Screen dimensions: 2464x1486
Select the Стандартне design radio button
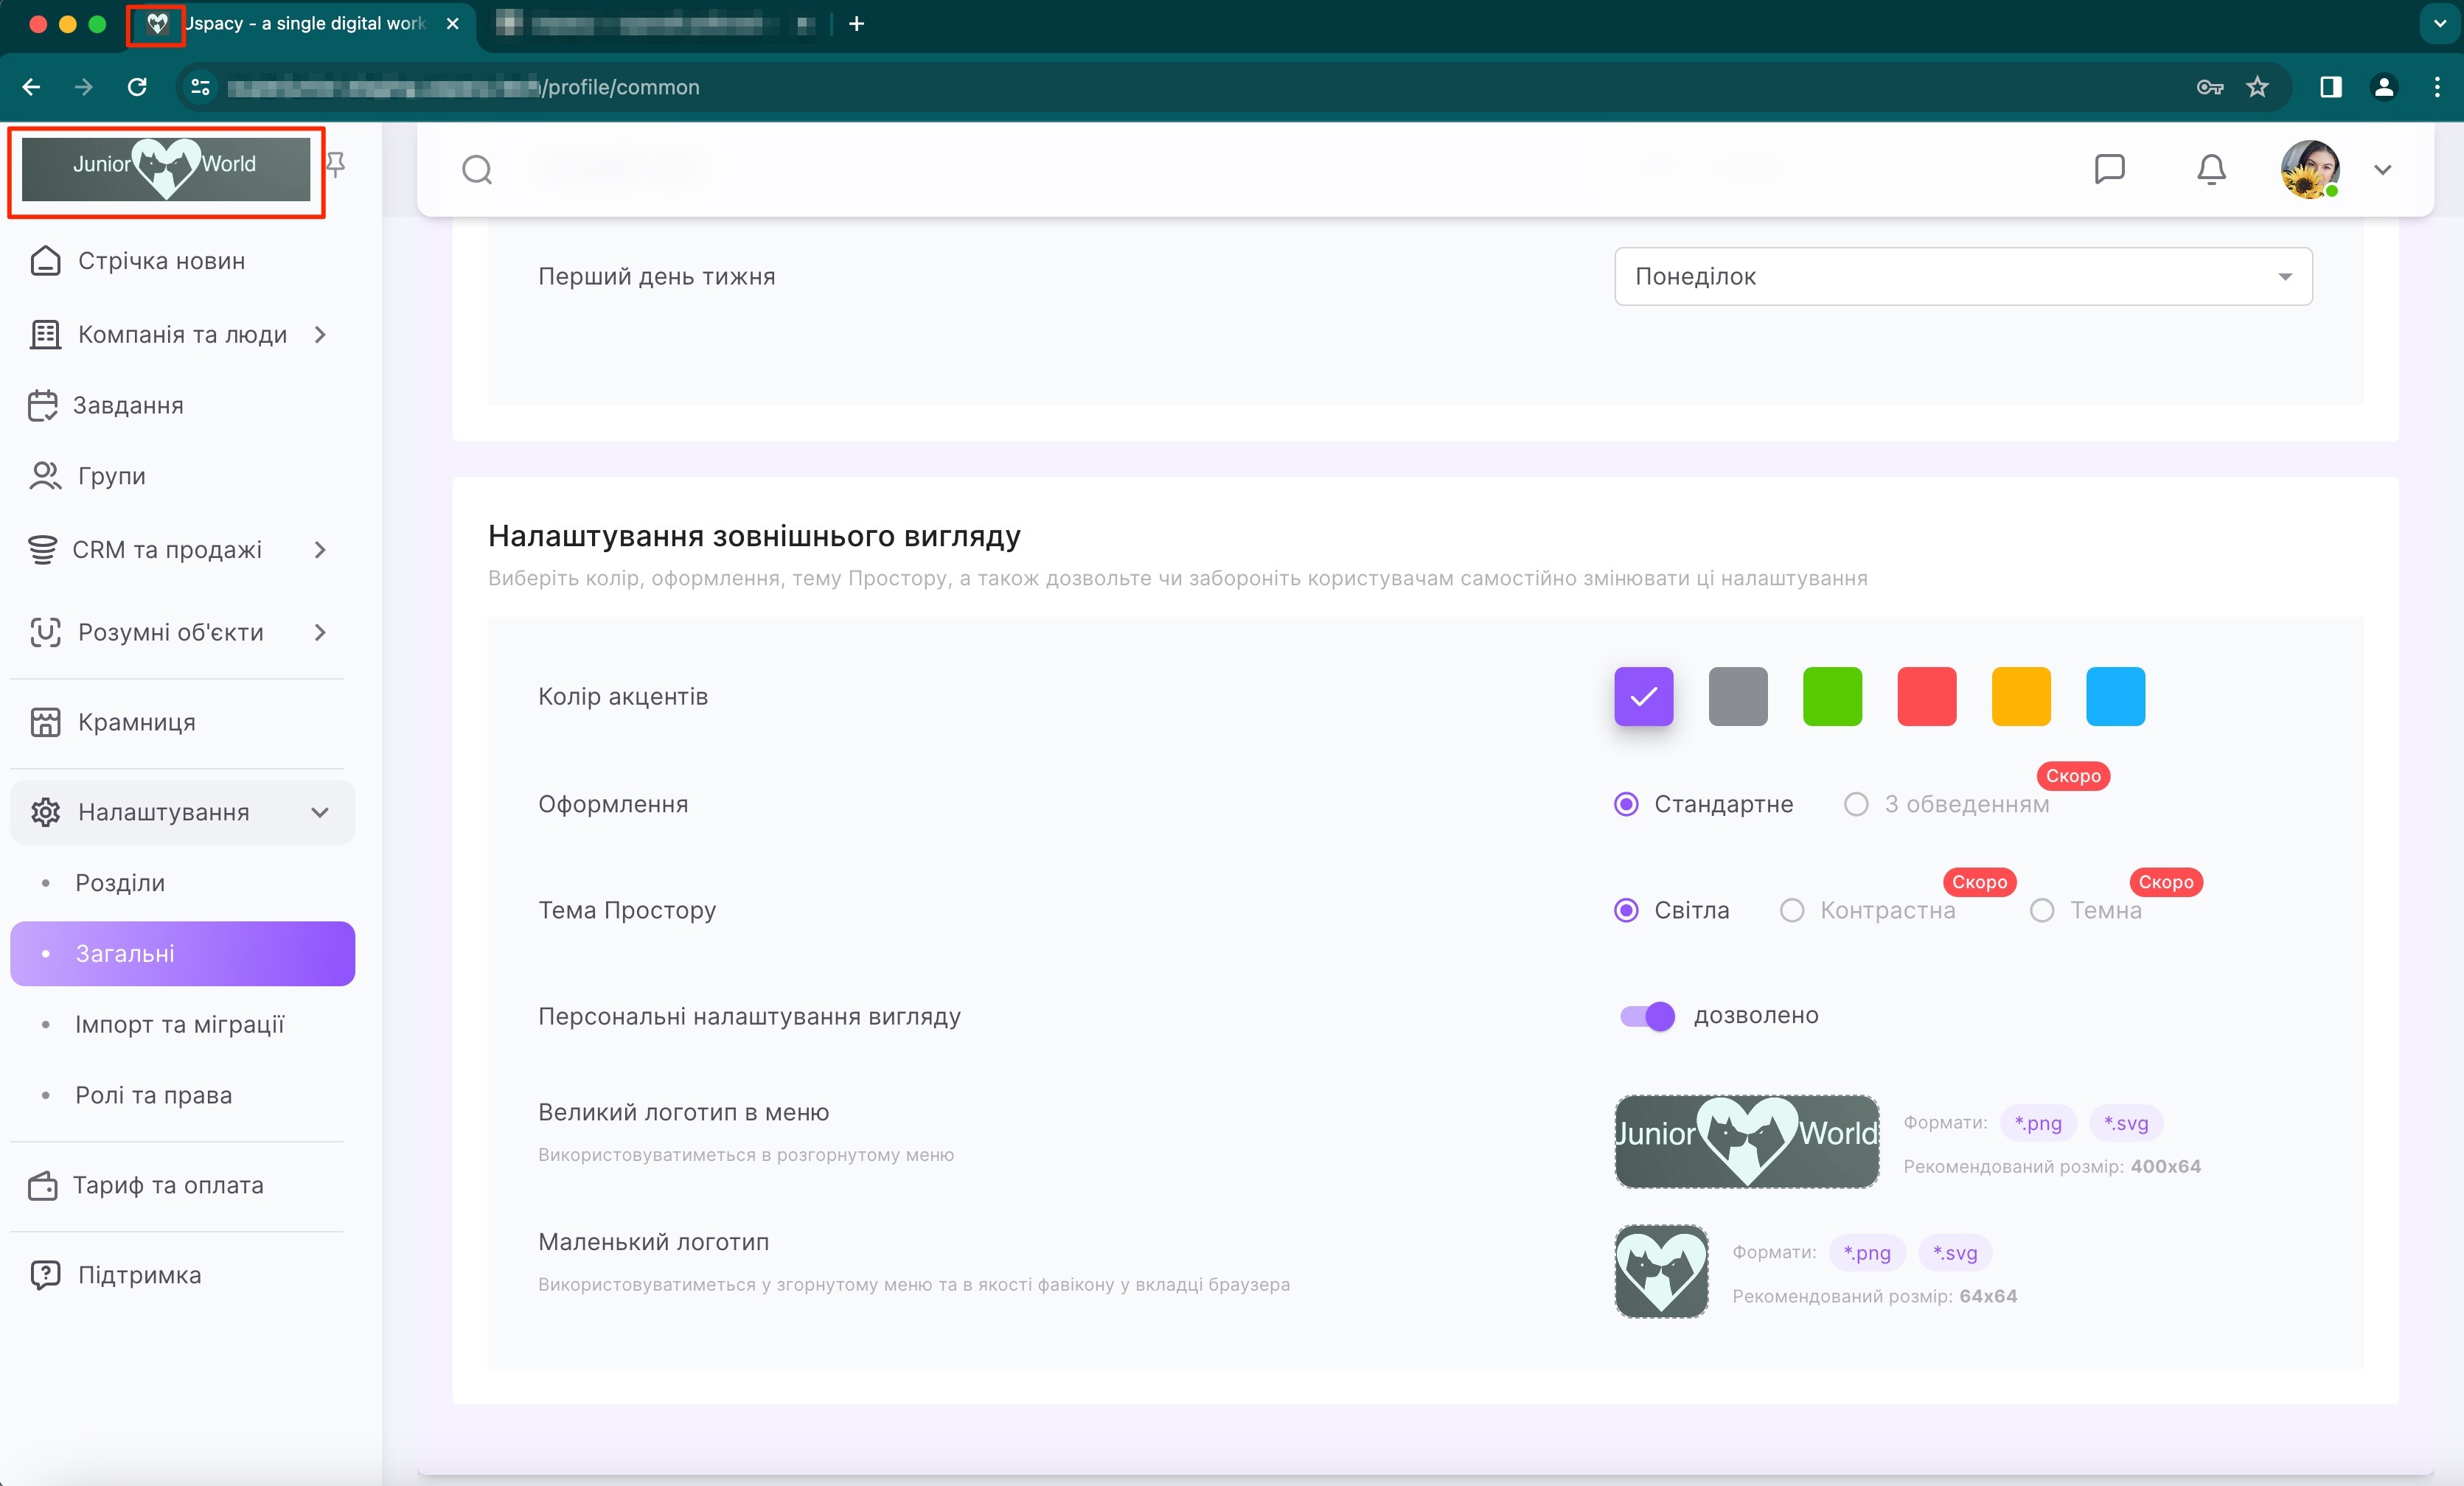tap(1626, 804)
